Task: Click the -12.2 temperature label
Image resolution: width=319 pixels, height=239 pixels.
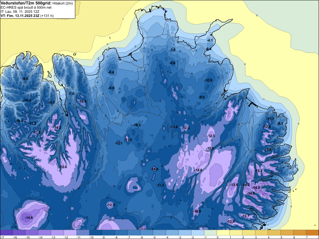Action: (186, 128)
